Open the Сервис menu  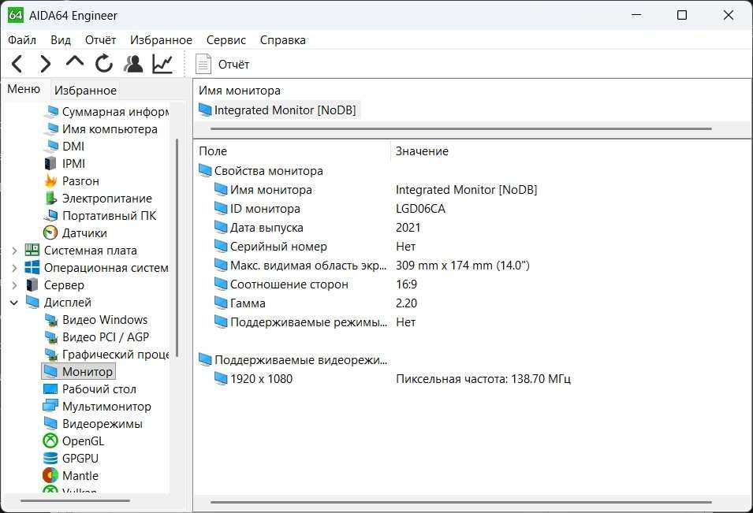(x=226, y=40)
